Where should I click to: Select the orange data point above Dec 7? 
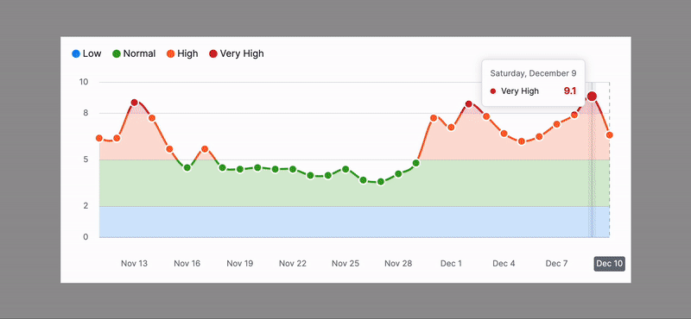pyautogui.click(x=556, y=124)
